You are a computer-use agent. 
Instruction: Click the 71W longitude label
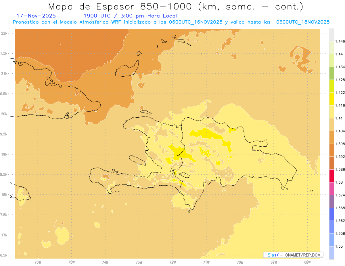pyautogui.click(x=206, y=262)
